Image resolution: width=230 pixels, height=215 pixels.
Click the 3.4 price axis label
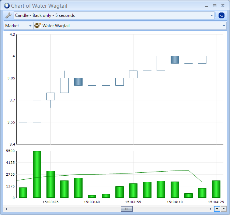12,144
